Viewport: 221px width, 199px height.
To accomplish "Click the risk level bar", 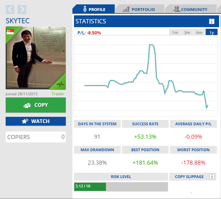I will tap(121, 187).
